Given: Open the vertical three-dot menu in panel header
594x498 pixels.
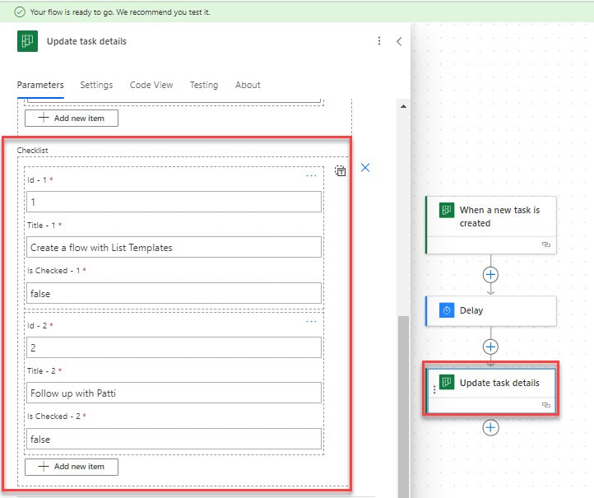Looking at the screenshot, I should [x=378, y=41].
